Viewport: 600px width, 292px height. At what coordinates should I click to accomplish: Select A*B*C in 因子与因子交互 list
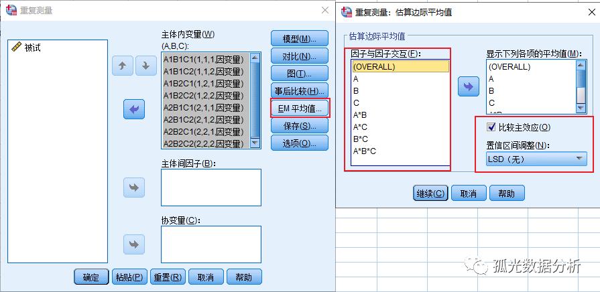[401, 151]
